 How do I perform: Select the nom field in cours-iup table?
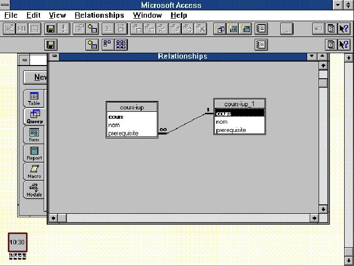pyautogui.click(x=132, y=125)
